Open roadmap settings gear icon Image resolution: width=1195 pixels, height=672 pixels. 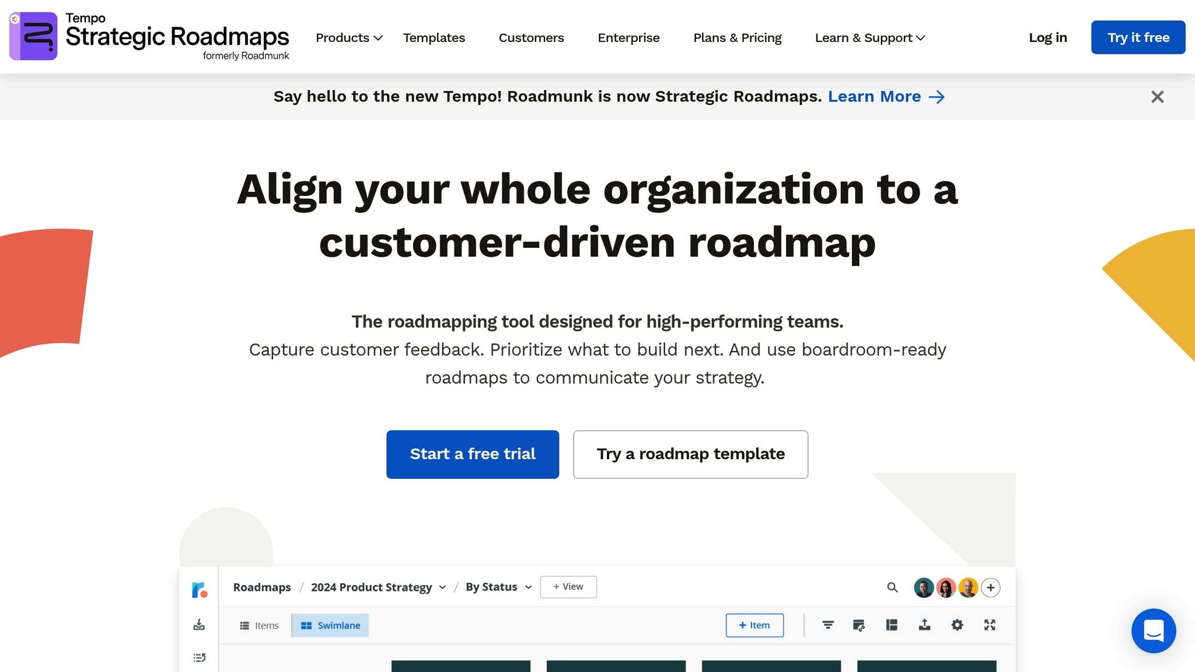tap(957, 625)
